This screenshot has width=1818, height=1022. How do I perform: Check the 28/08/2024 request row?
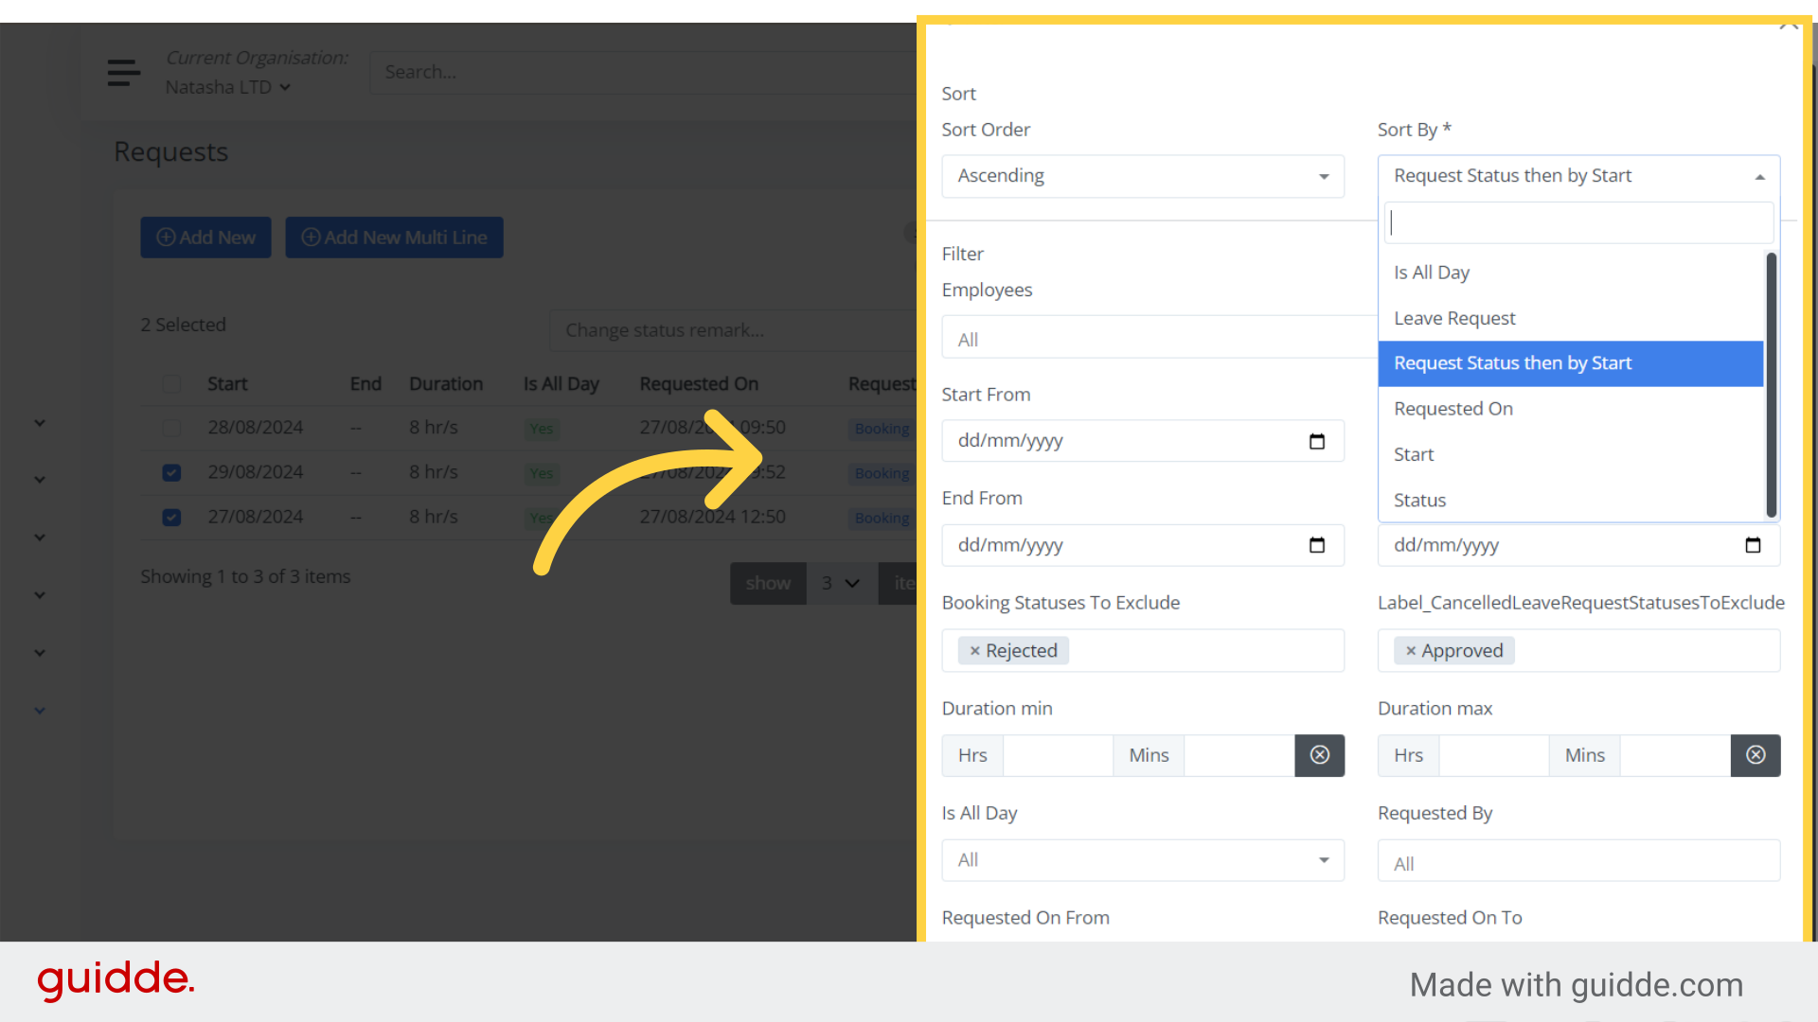click(x=171, y=428)
